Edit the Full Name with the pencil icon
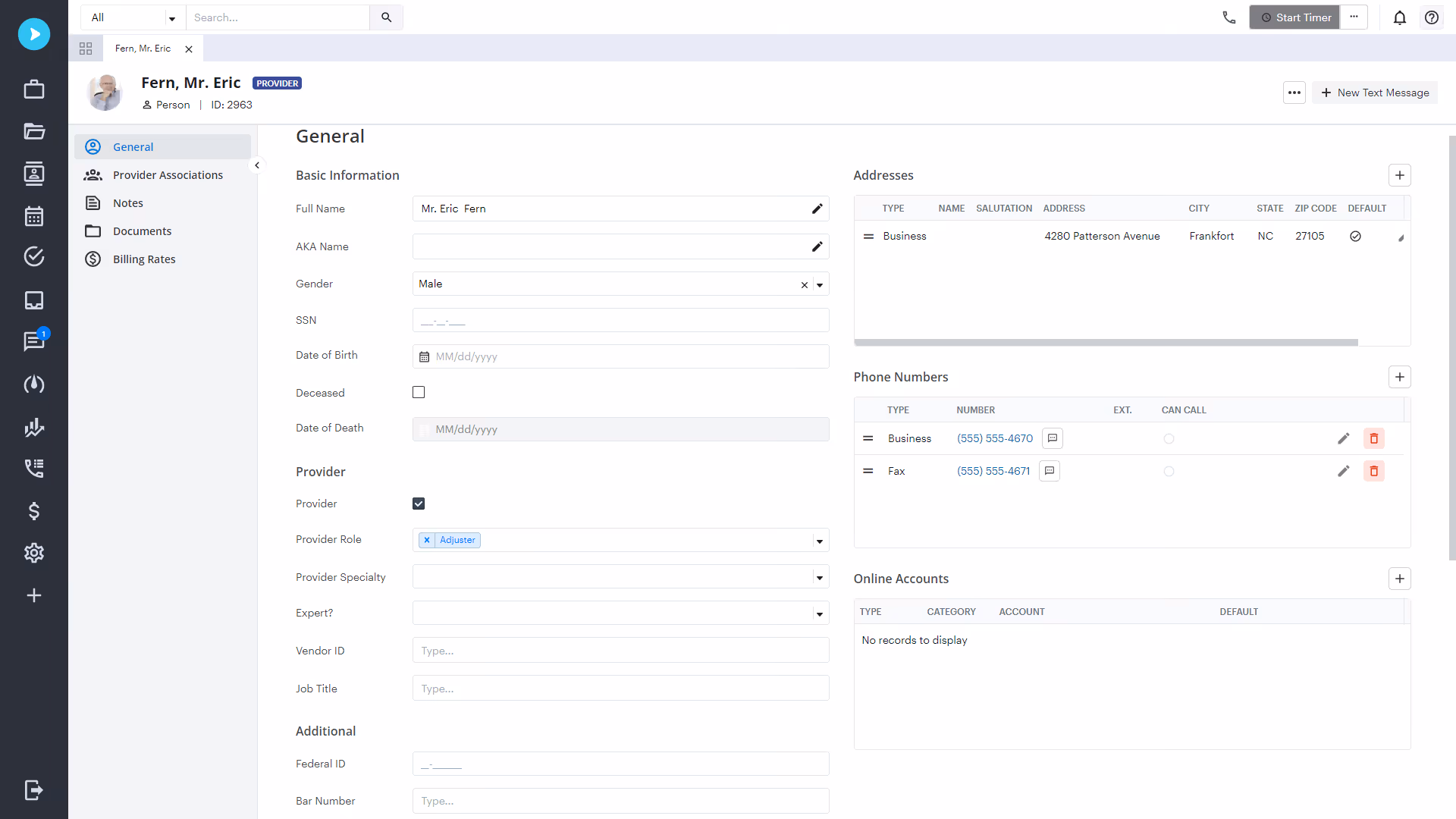The image size is (1456, 819). point(817,209)
